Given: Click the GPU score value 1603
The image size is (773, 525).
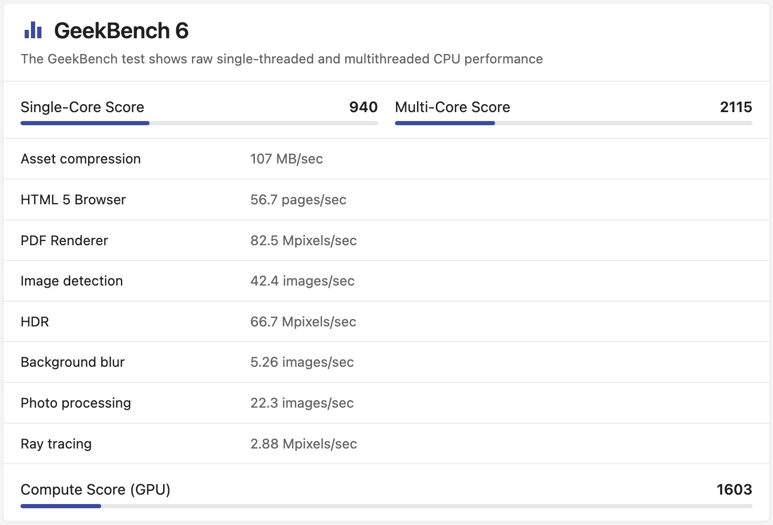Looking at the screenshot, I should point(734,489).
